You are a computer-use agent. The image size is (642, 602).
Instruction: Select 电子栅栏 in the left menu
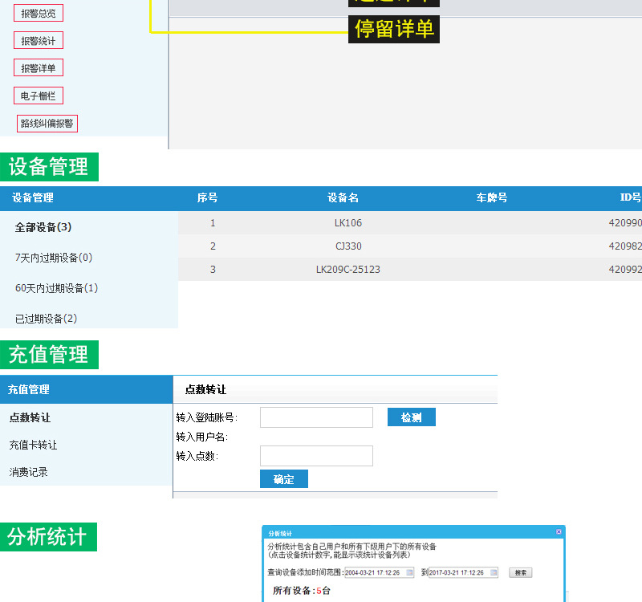39,96
